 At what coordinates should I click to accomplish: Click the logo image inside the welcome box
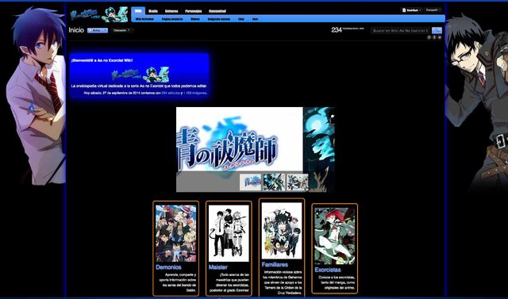pyautogui.click(x=140, y=75)
